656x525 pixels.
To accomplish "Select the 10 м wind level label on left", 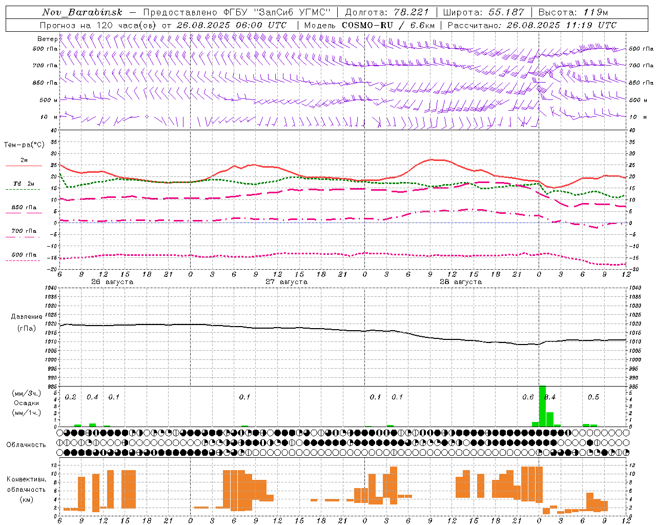I will [x=49, y=117].
